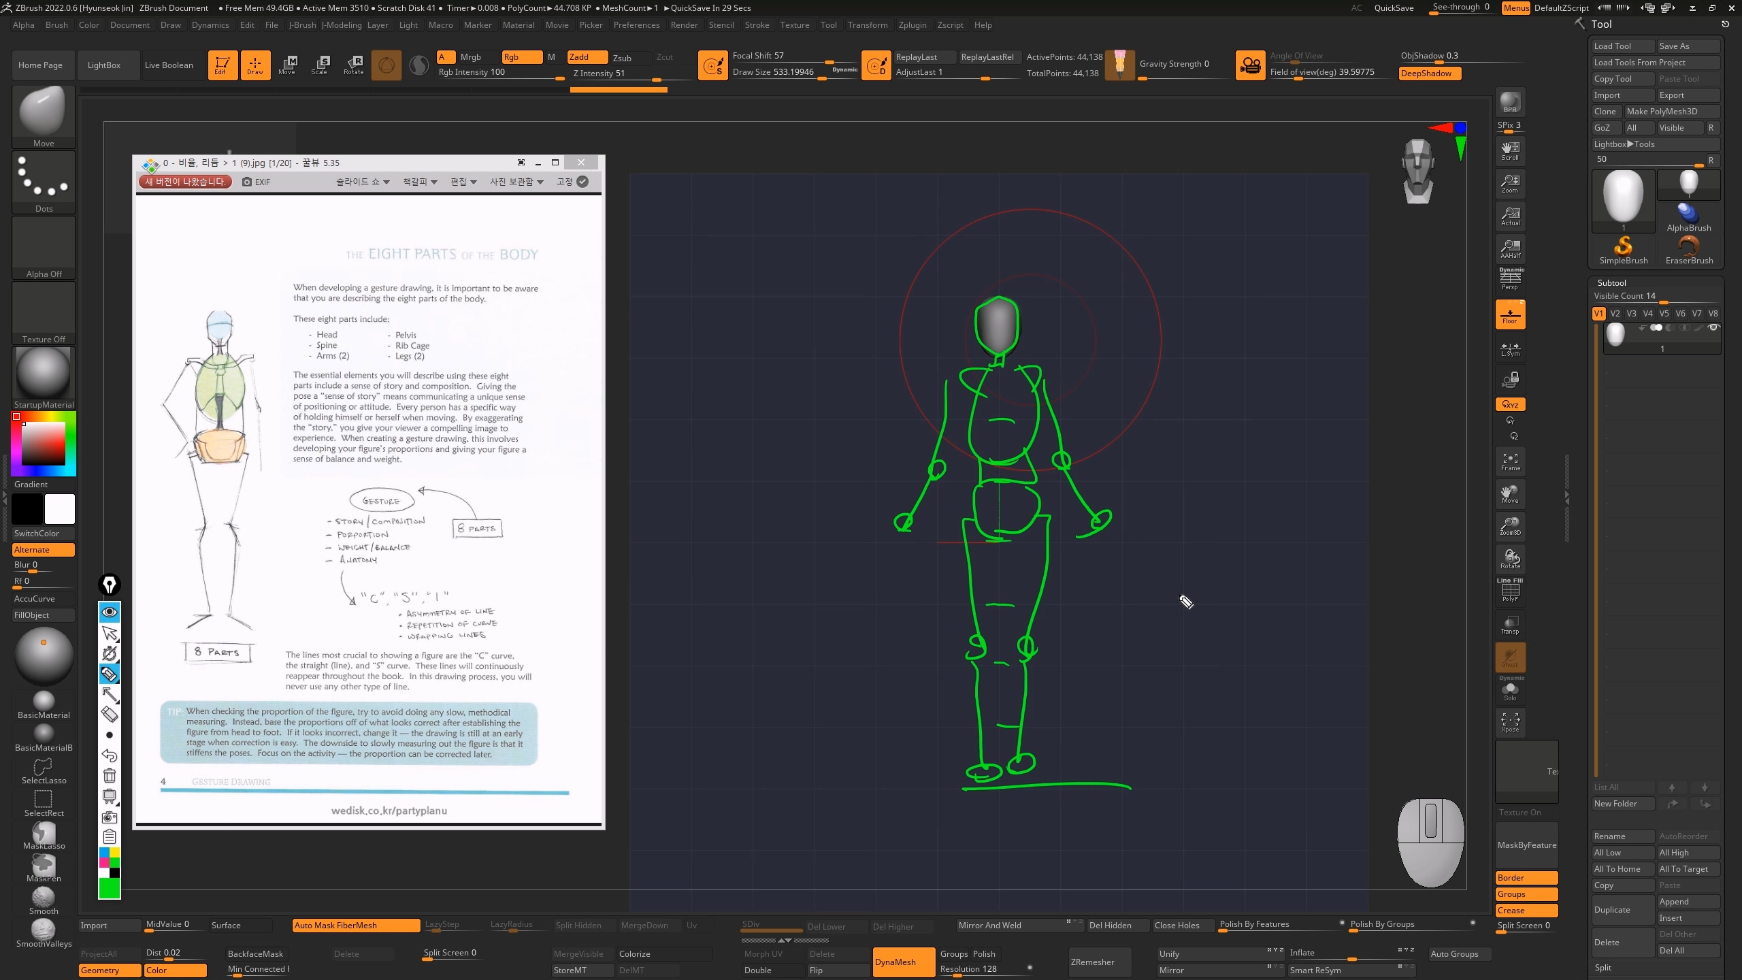Click the white secondary color swatch

tap(60, 509)
